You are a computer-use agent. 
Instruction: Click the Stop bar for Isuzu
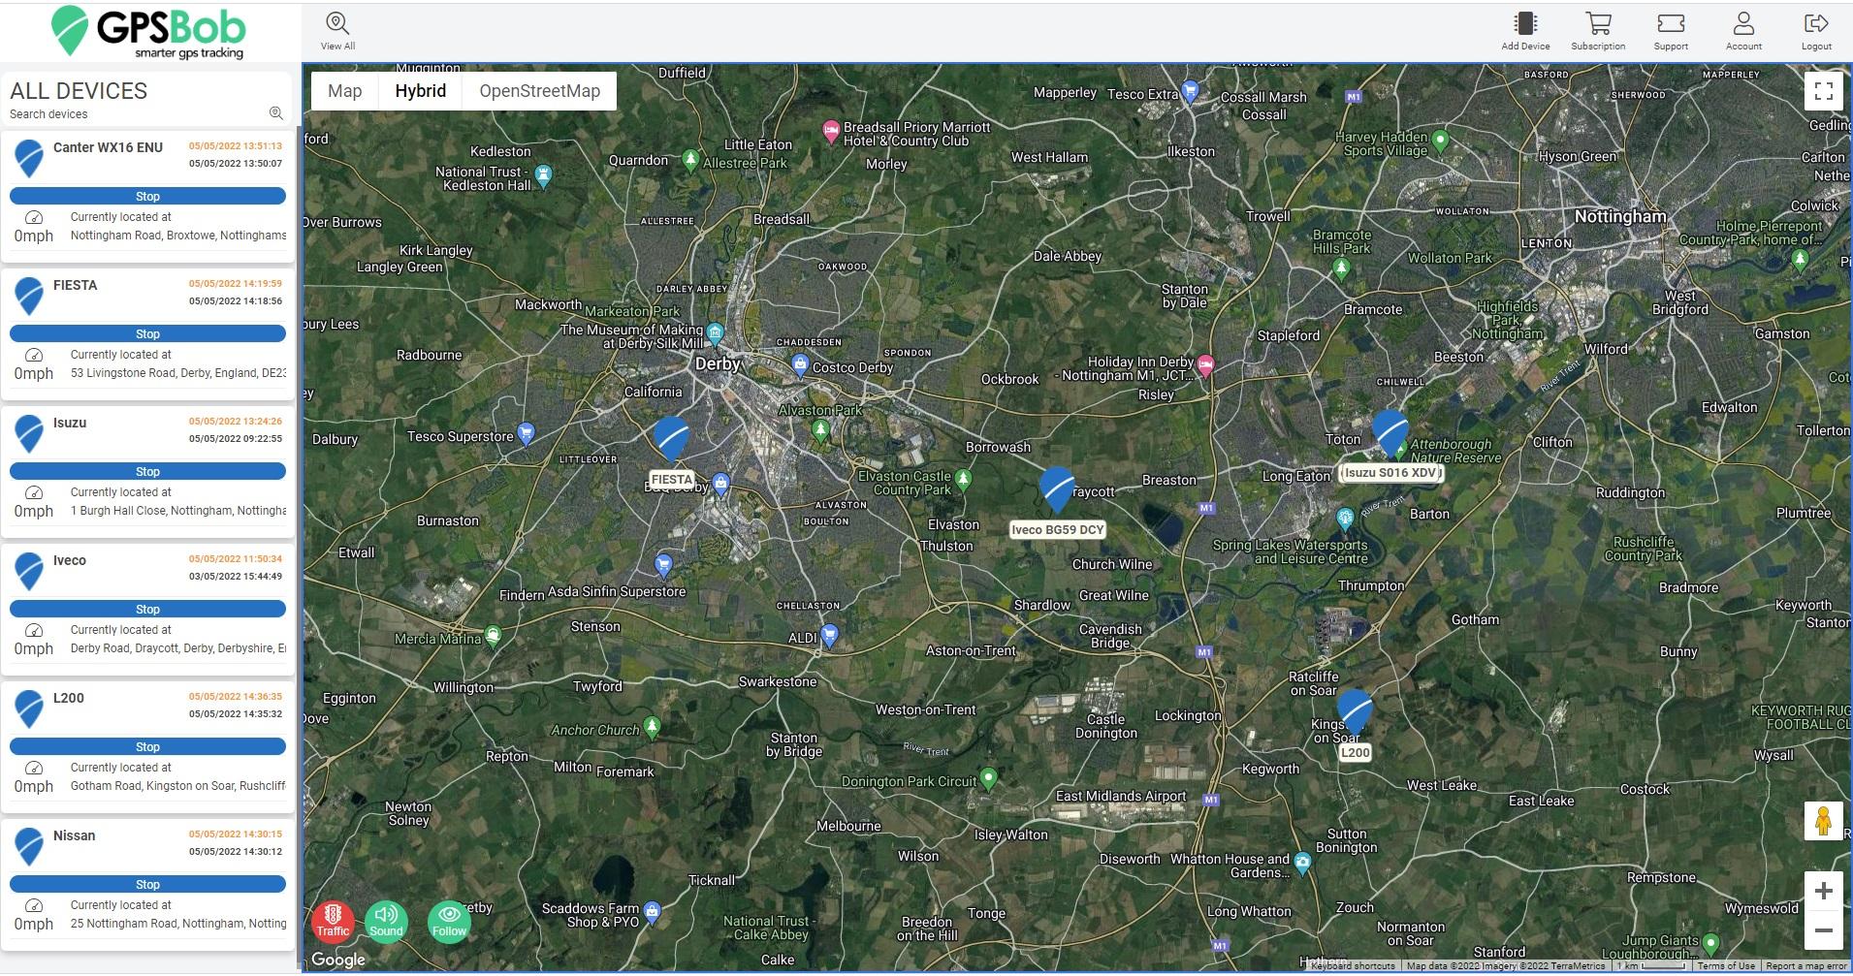147,471
